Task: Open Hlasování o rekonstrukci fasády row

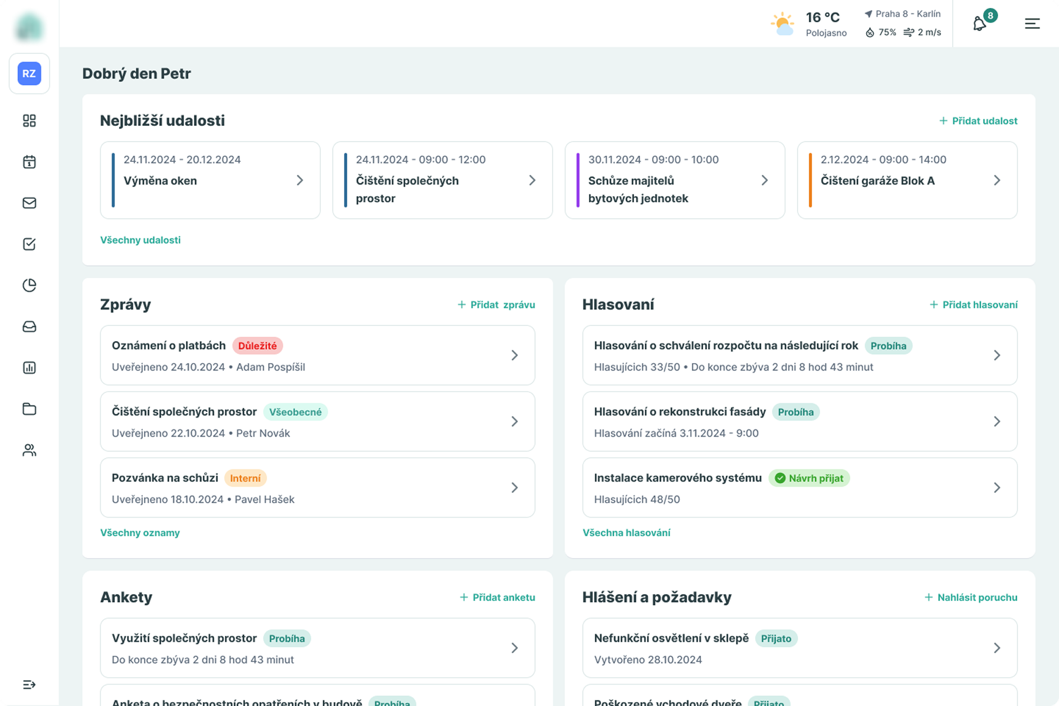Action: pyautogui.click(x=800, y=422)
